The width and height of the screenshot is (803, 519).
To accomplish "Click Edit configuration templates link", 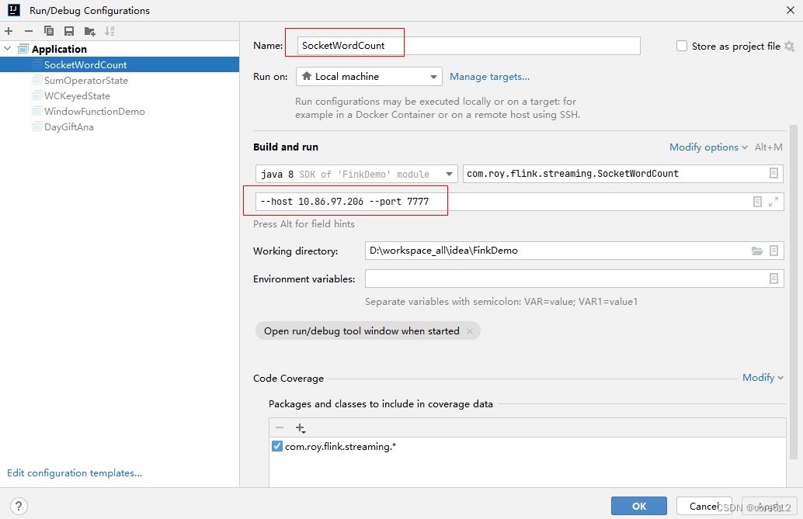I will point(74,472).
